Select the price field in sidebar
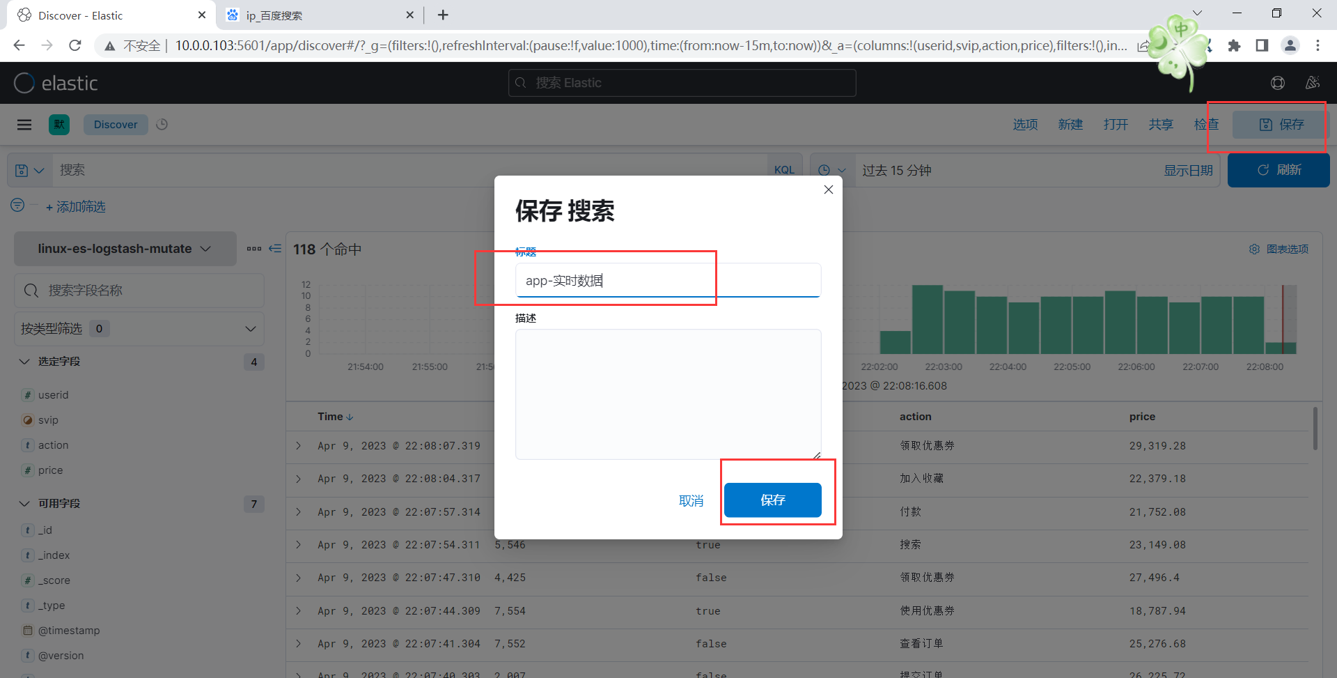Image resolution: width=1337 pixels, height=678 pixels. 50,470
